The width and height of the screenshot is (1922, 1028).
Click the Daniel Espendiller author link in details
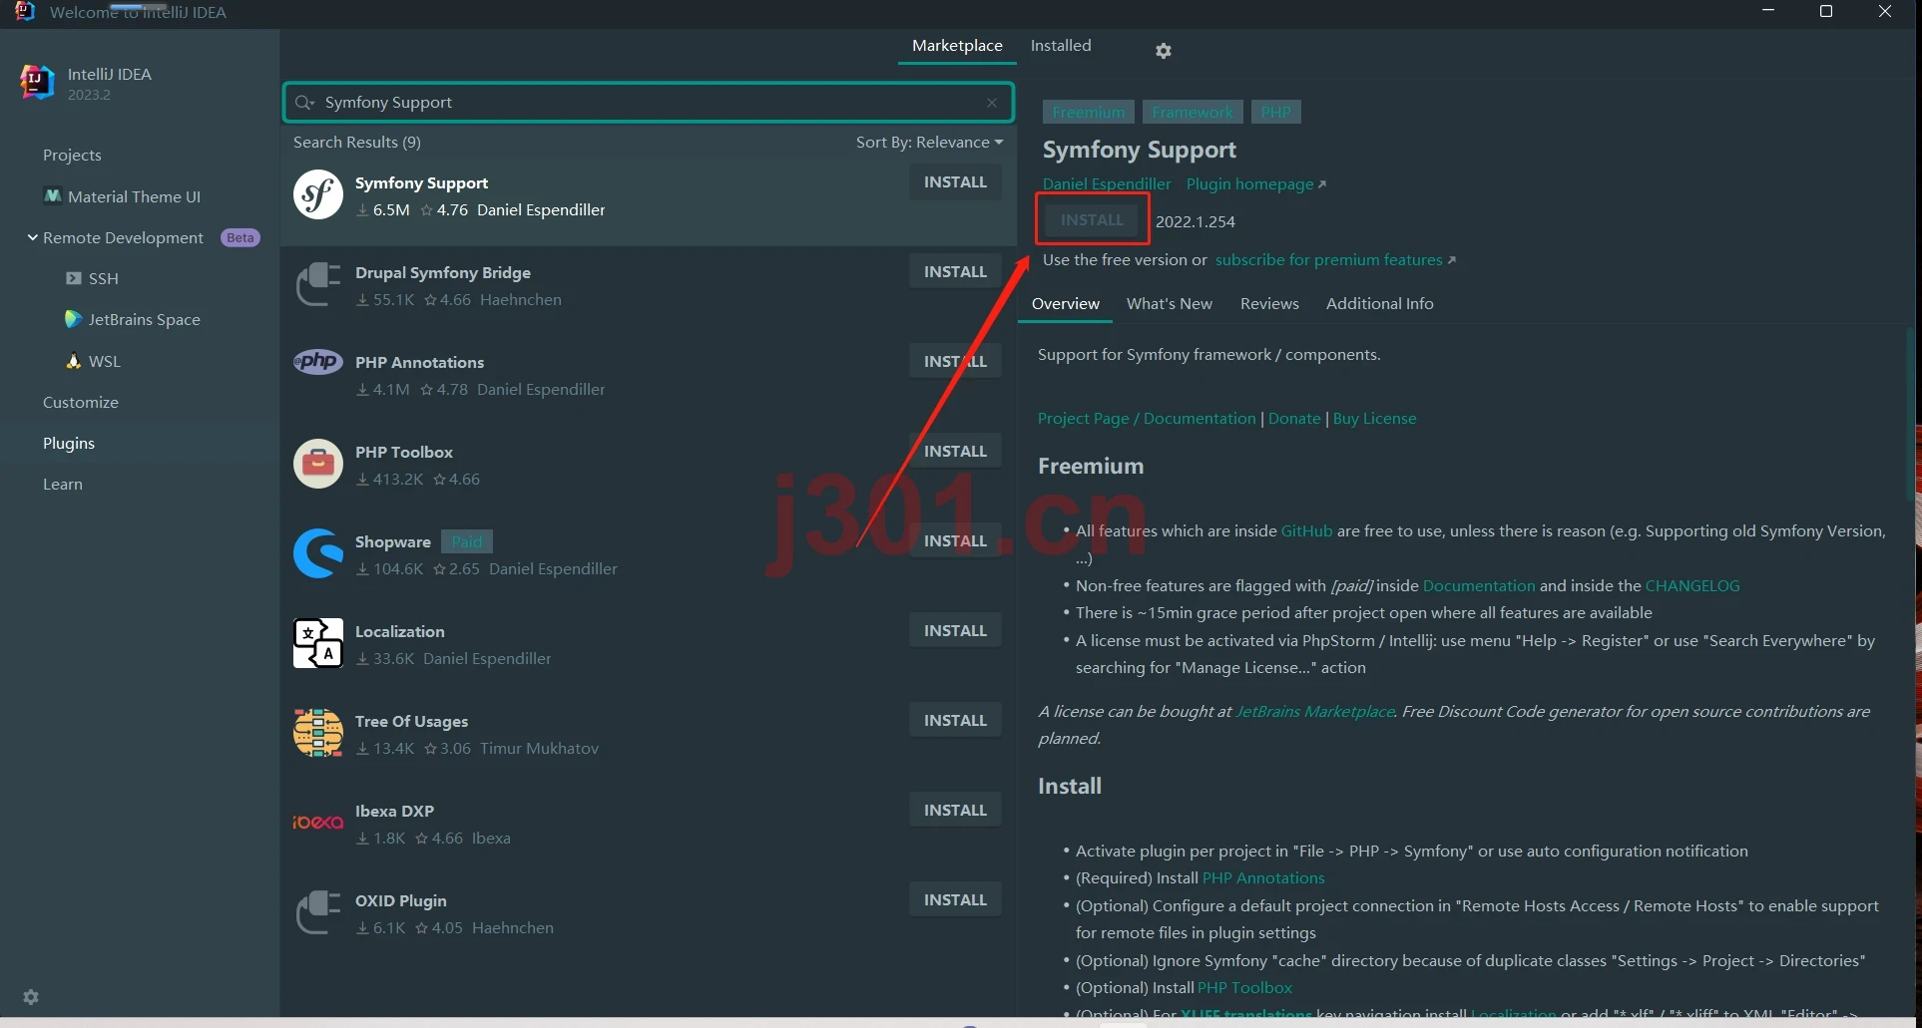point(1107,184)
